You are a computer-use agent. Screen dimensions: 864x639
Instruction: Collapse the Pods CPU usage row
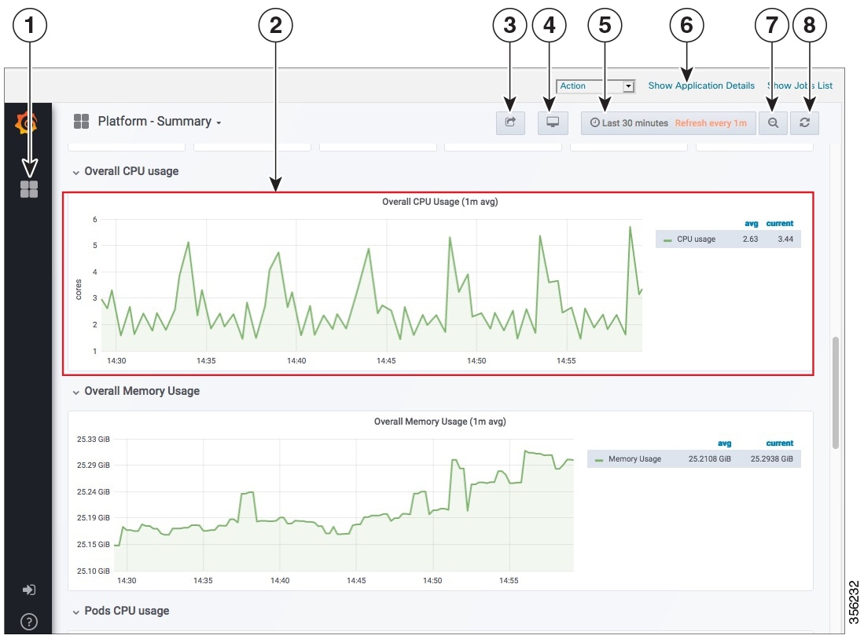click(120, 611)
